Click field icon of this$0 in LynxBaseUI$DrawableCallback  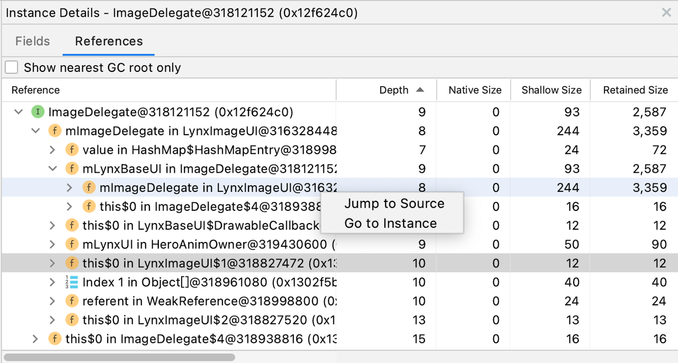click(72, 226)
